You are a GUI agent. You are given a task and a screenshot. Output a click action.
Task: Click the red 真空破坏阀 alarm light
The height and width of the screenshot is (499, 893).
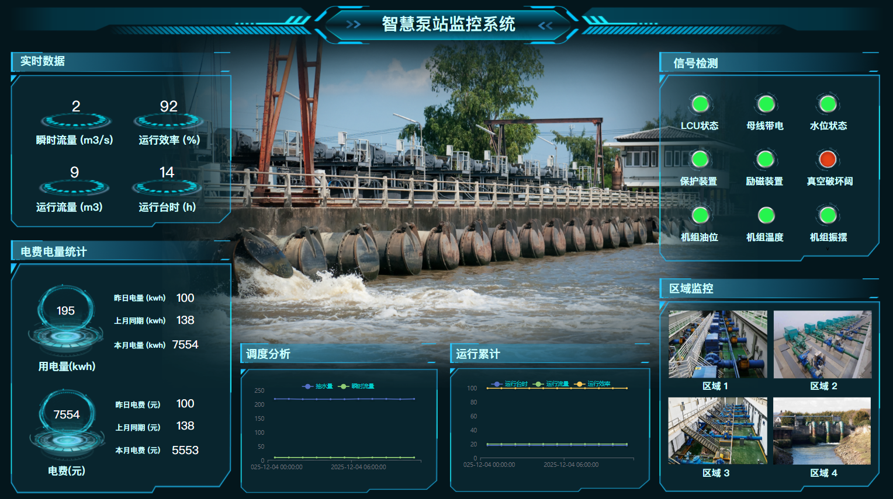(828, 159)
